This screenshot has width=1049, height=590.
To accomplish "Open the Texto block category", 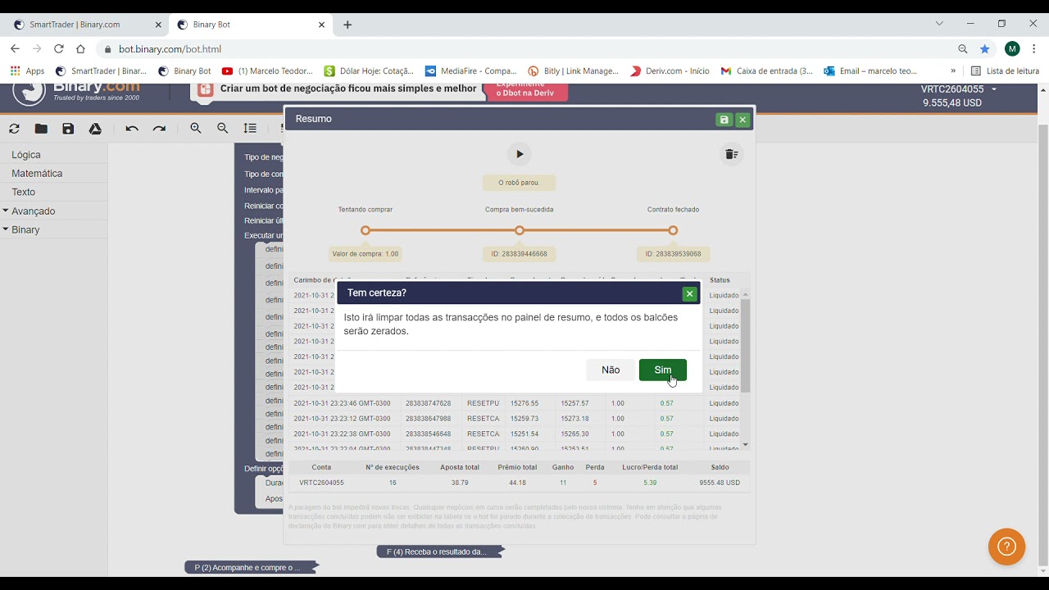I will pyautogui.click(x=23, y=192).
